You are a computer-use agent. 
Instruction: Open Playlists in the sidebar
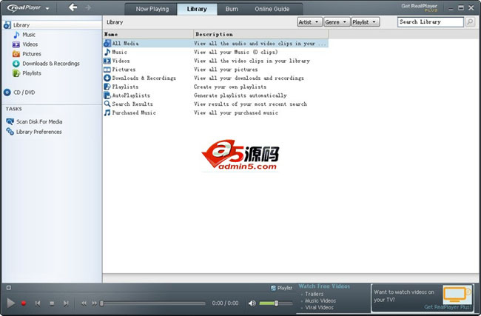[x=31, y=73]
